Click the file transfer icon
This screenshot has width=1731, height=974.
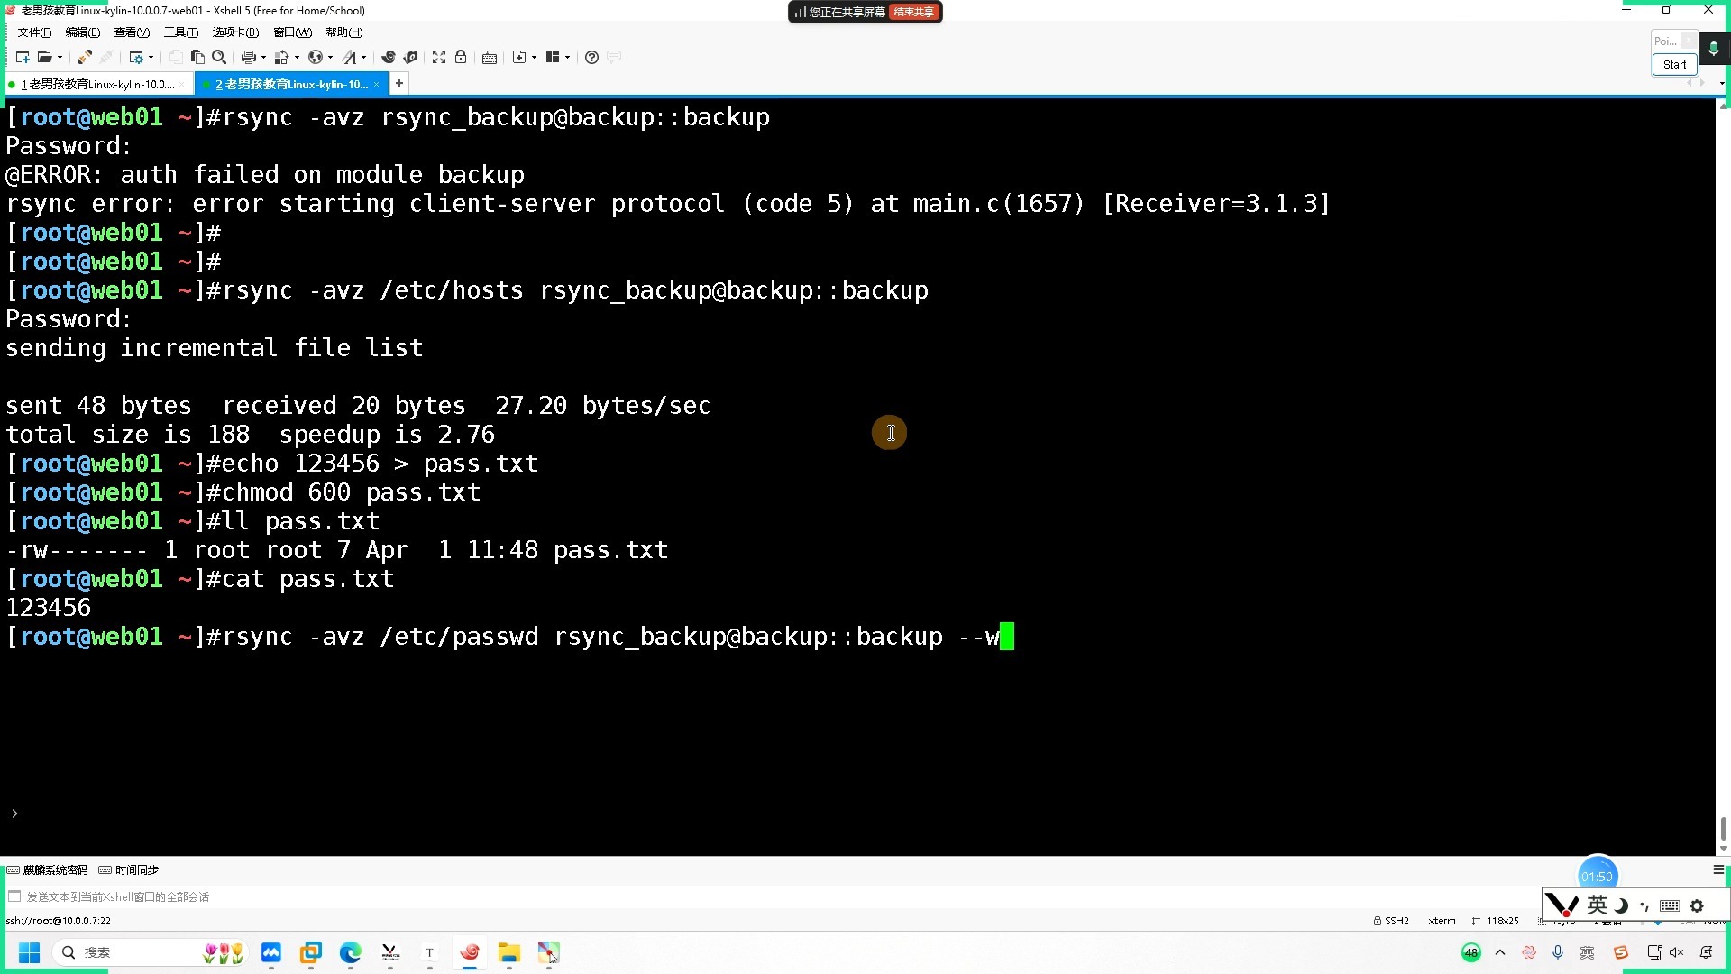click(281, 57)
